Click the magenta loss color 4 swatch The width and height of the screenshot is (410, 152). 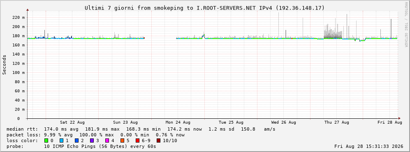point(107,140)
